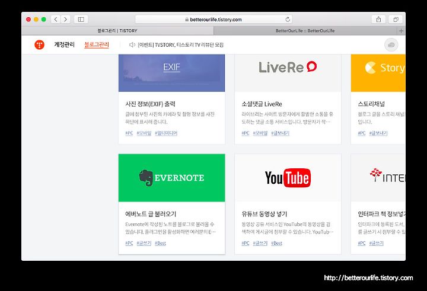Click the #글쓰기 tag on 인터파크 card
Image resolution: width=427 pixels, height=291 pixels.
[377, 243]
